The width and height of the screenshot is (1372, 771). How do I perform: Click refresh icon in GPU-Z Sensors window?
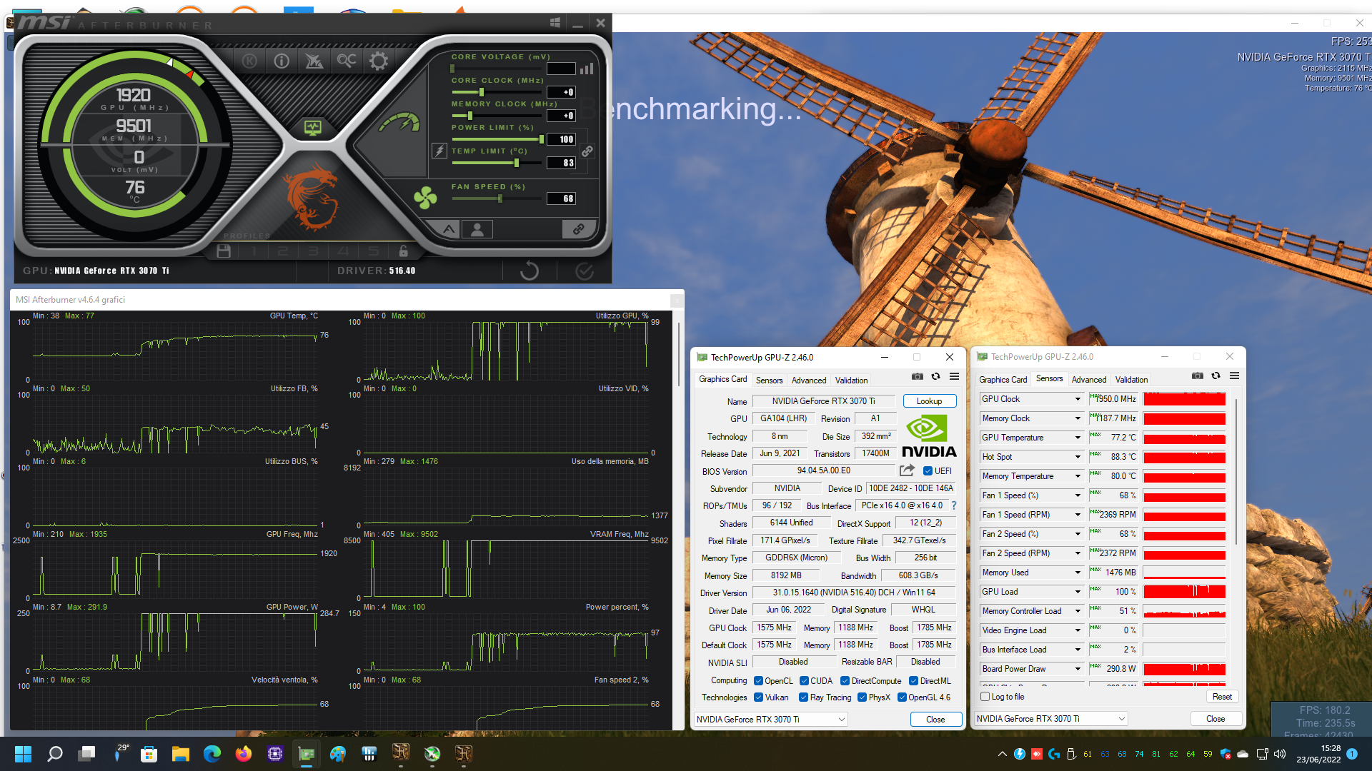tap(1216, 376)
